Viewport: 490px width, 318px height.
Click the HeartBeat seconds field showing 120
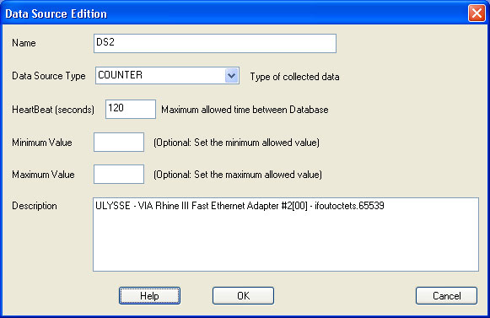coord(131,109)
